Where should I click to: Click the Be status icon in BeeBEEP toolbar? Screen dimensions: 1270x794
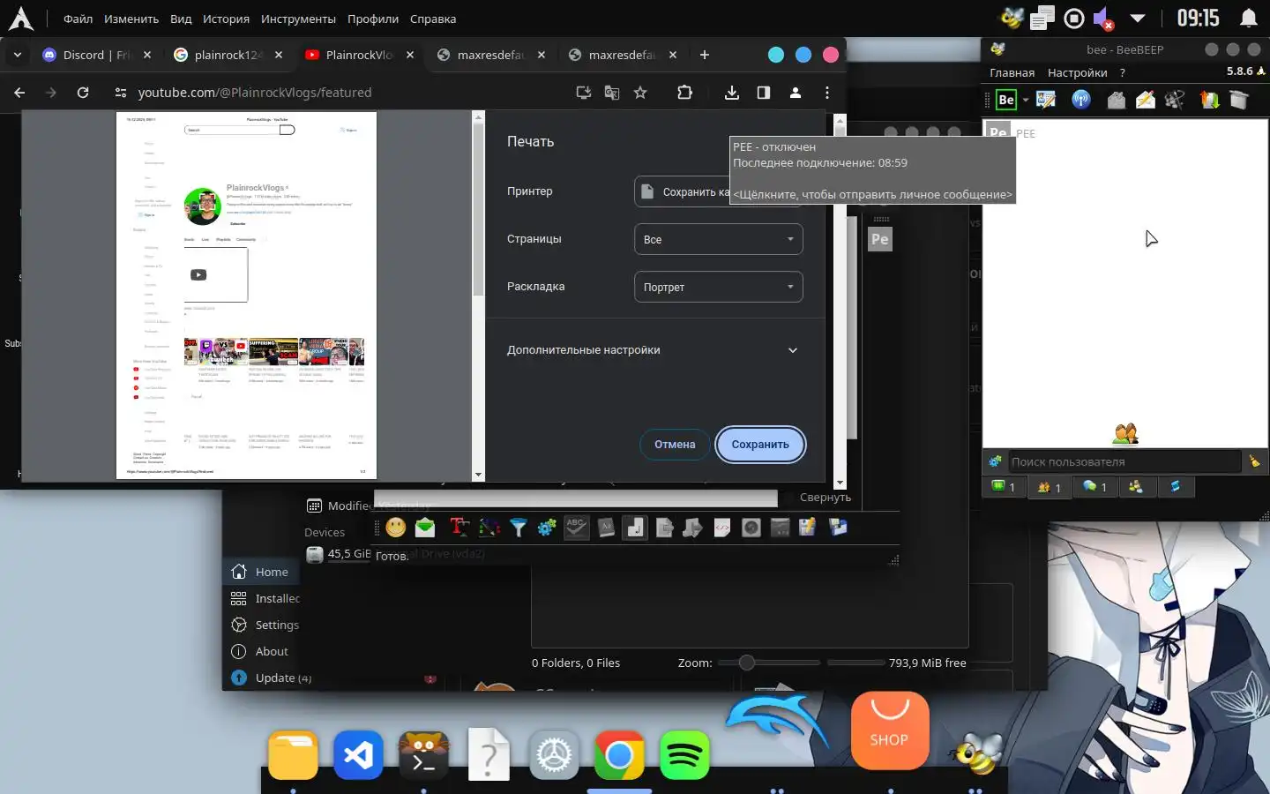pyautogui.click(x=1006, y=100)
